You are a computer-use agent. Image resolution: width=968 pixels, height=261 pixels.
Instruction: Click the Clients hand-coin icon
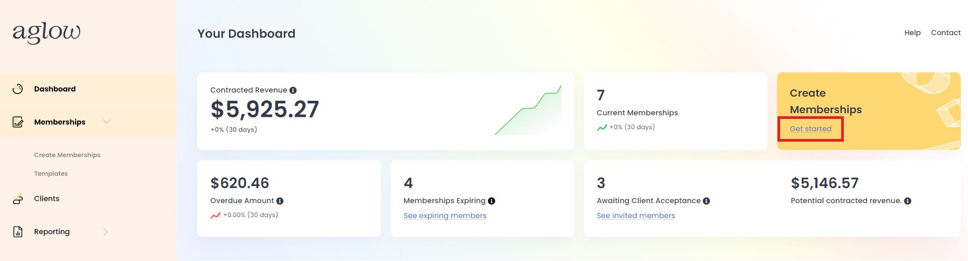18,199
